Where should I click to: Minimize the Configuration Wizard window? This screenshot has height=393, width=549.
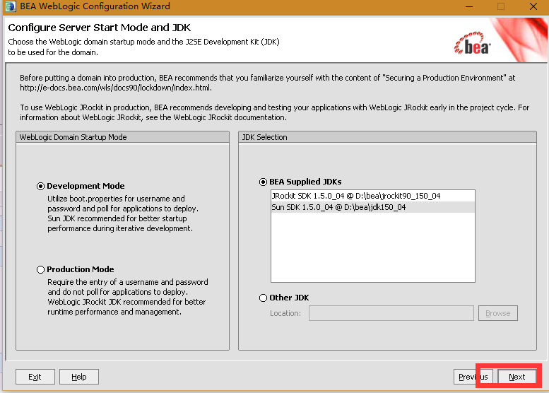(x=469, y=6)
